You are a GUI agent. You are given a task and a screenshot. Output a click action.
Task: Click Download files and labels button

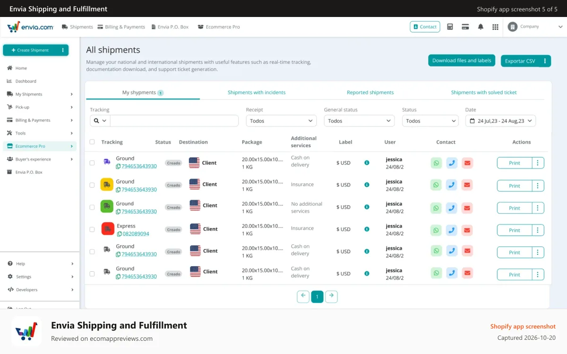(x=462, y=60)
